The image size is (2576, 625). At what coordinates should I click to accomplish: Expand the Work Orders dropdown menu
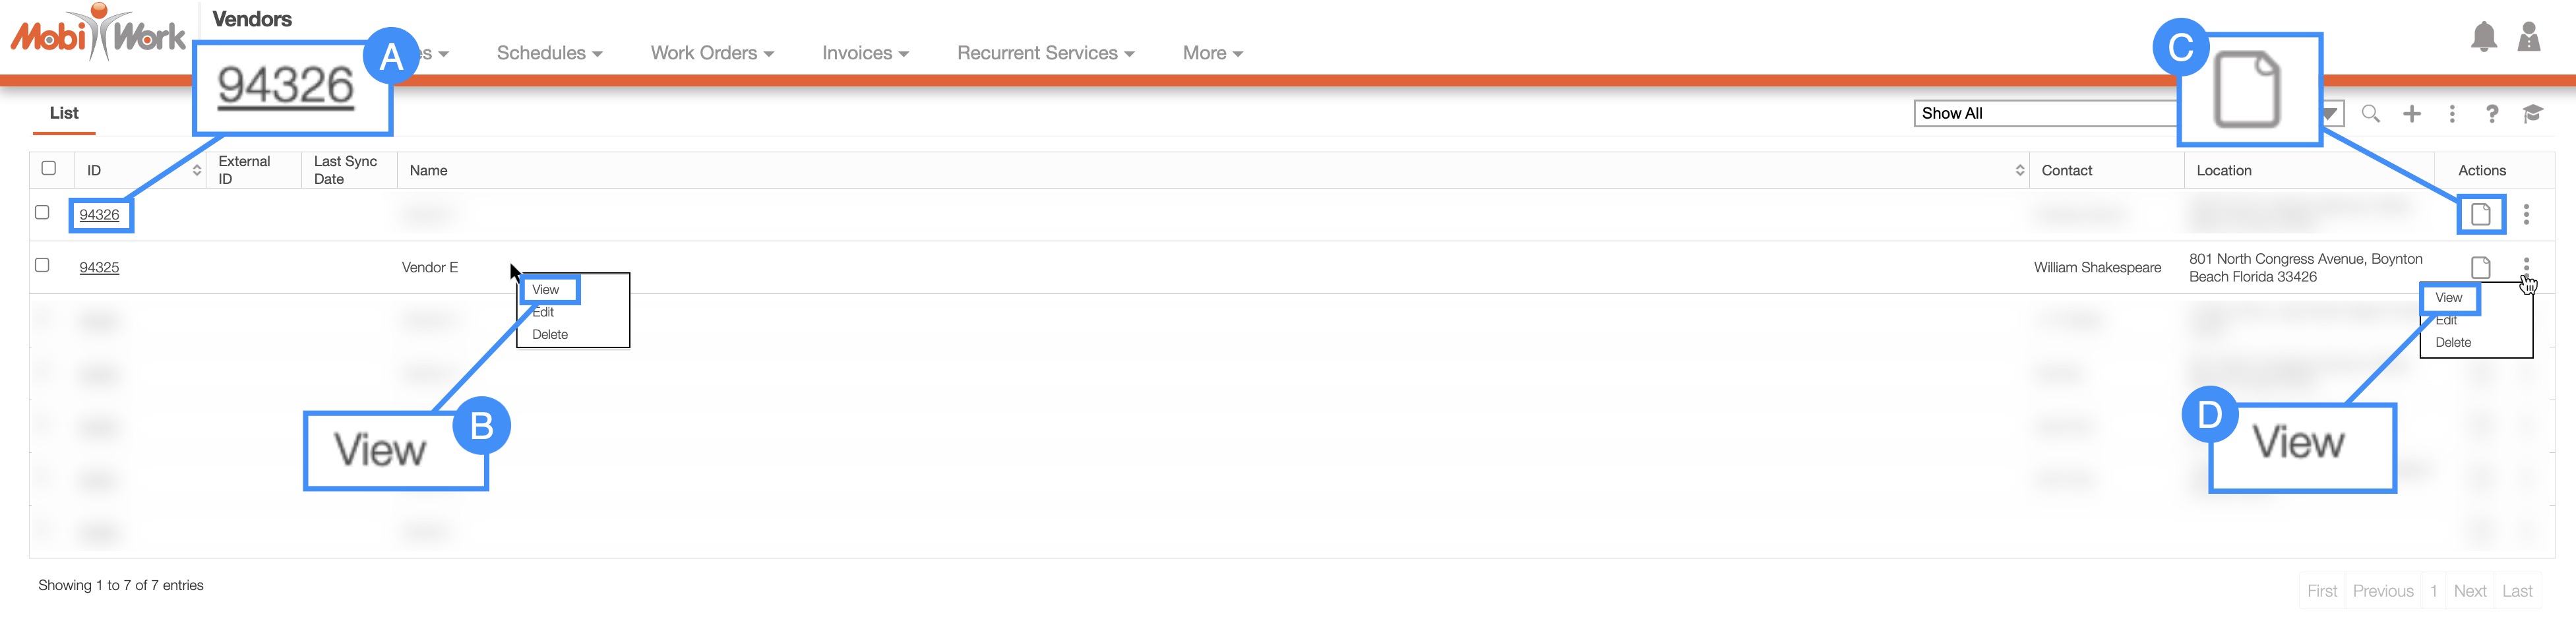711,53
